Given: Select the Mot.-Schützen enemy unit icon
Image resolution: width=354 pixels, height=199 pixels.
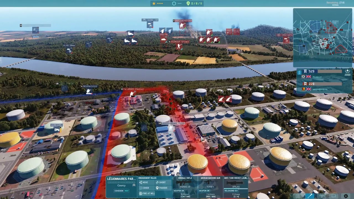Looking at the screenshot, I should [182, 25].
